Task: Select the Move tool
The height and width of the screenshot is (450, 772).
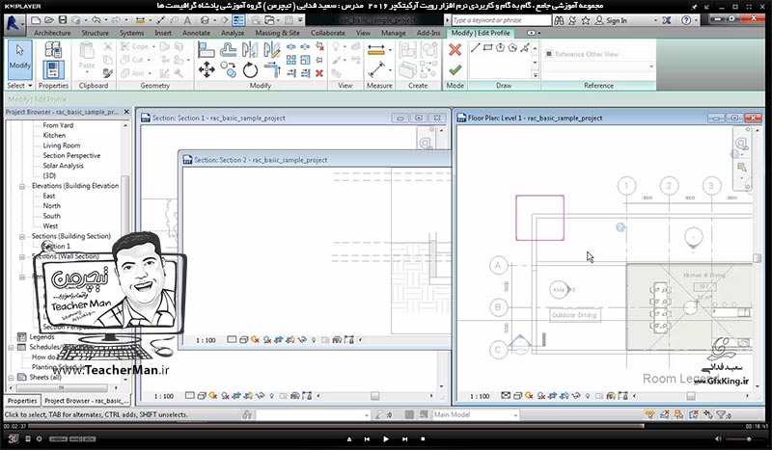Action: [207, 69]
